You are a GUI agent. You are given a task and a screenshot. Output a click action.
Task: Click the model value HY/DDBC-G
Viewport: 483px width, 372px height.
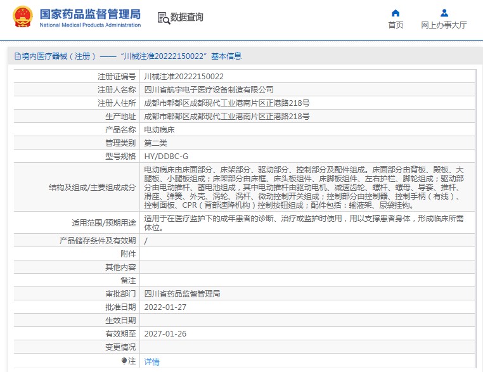pos(166,156)
